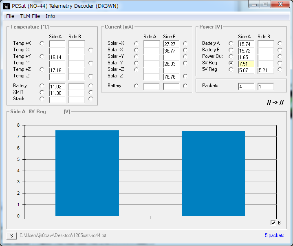Select Solar -X Side A radio button
The height and width of the screenshot is (246, 293).
[136, 50]
